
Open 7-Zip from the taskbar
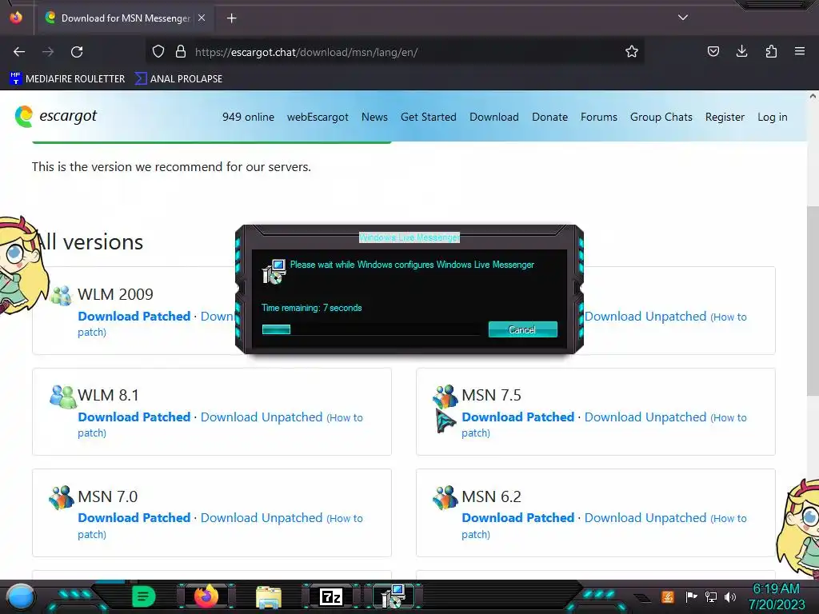coord(331,596)
